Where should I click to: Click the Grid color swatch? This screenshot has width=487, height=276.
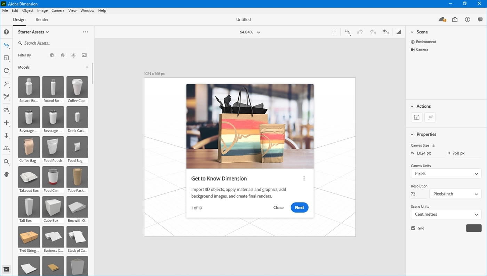473,228
